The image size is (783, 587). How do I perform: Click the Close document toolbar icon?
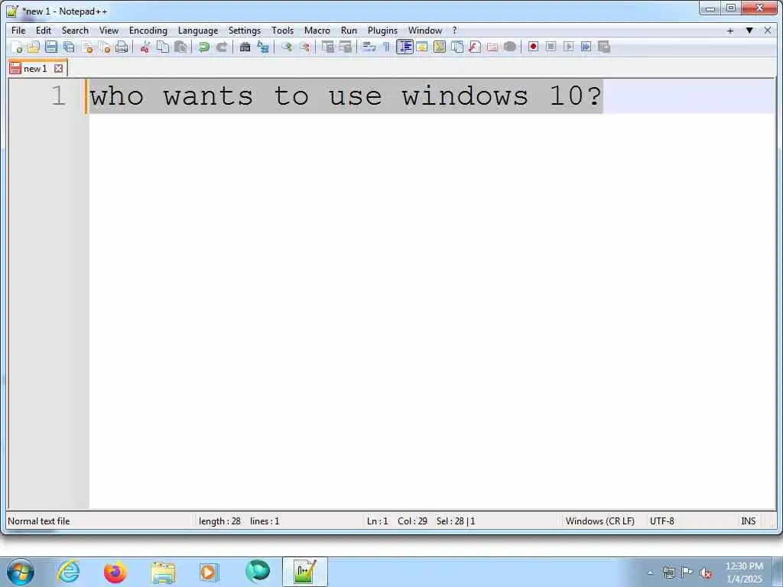pos(87,47)
